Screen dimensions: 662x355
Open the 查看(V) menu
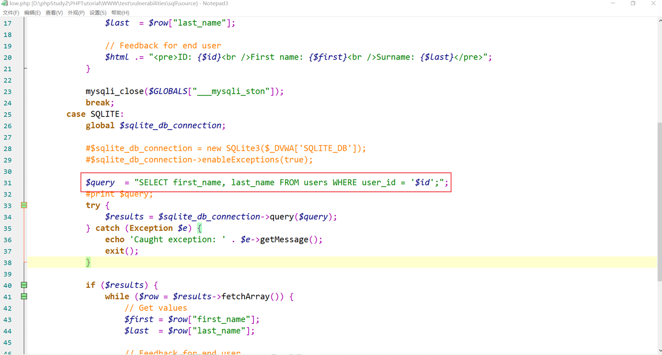pyautogui.click(x=54, y=13)
